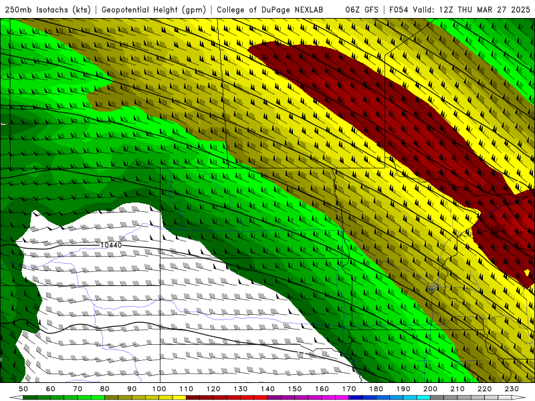Viewport: 535px width, 401px height.
Task: Select the pure red swatch left of 140
Action: pos(261,398)
